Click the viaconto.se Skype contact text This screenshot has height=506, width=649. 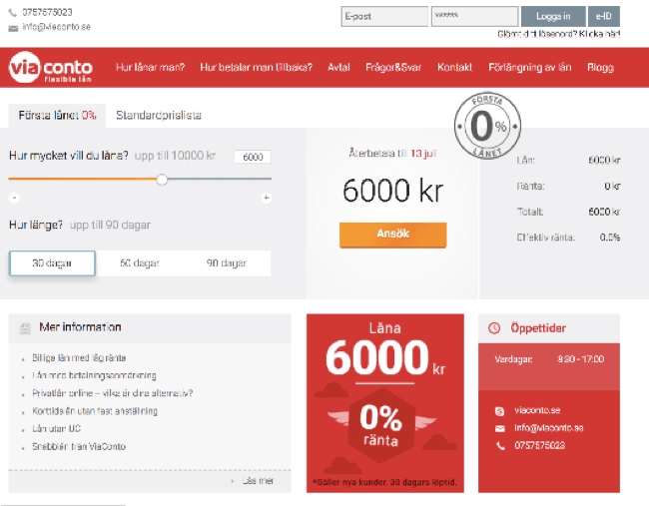click(x=537, y=410)
